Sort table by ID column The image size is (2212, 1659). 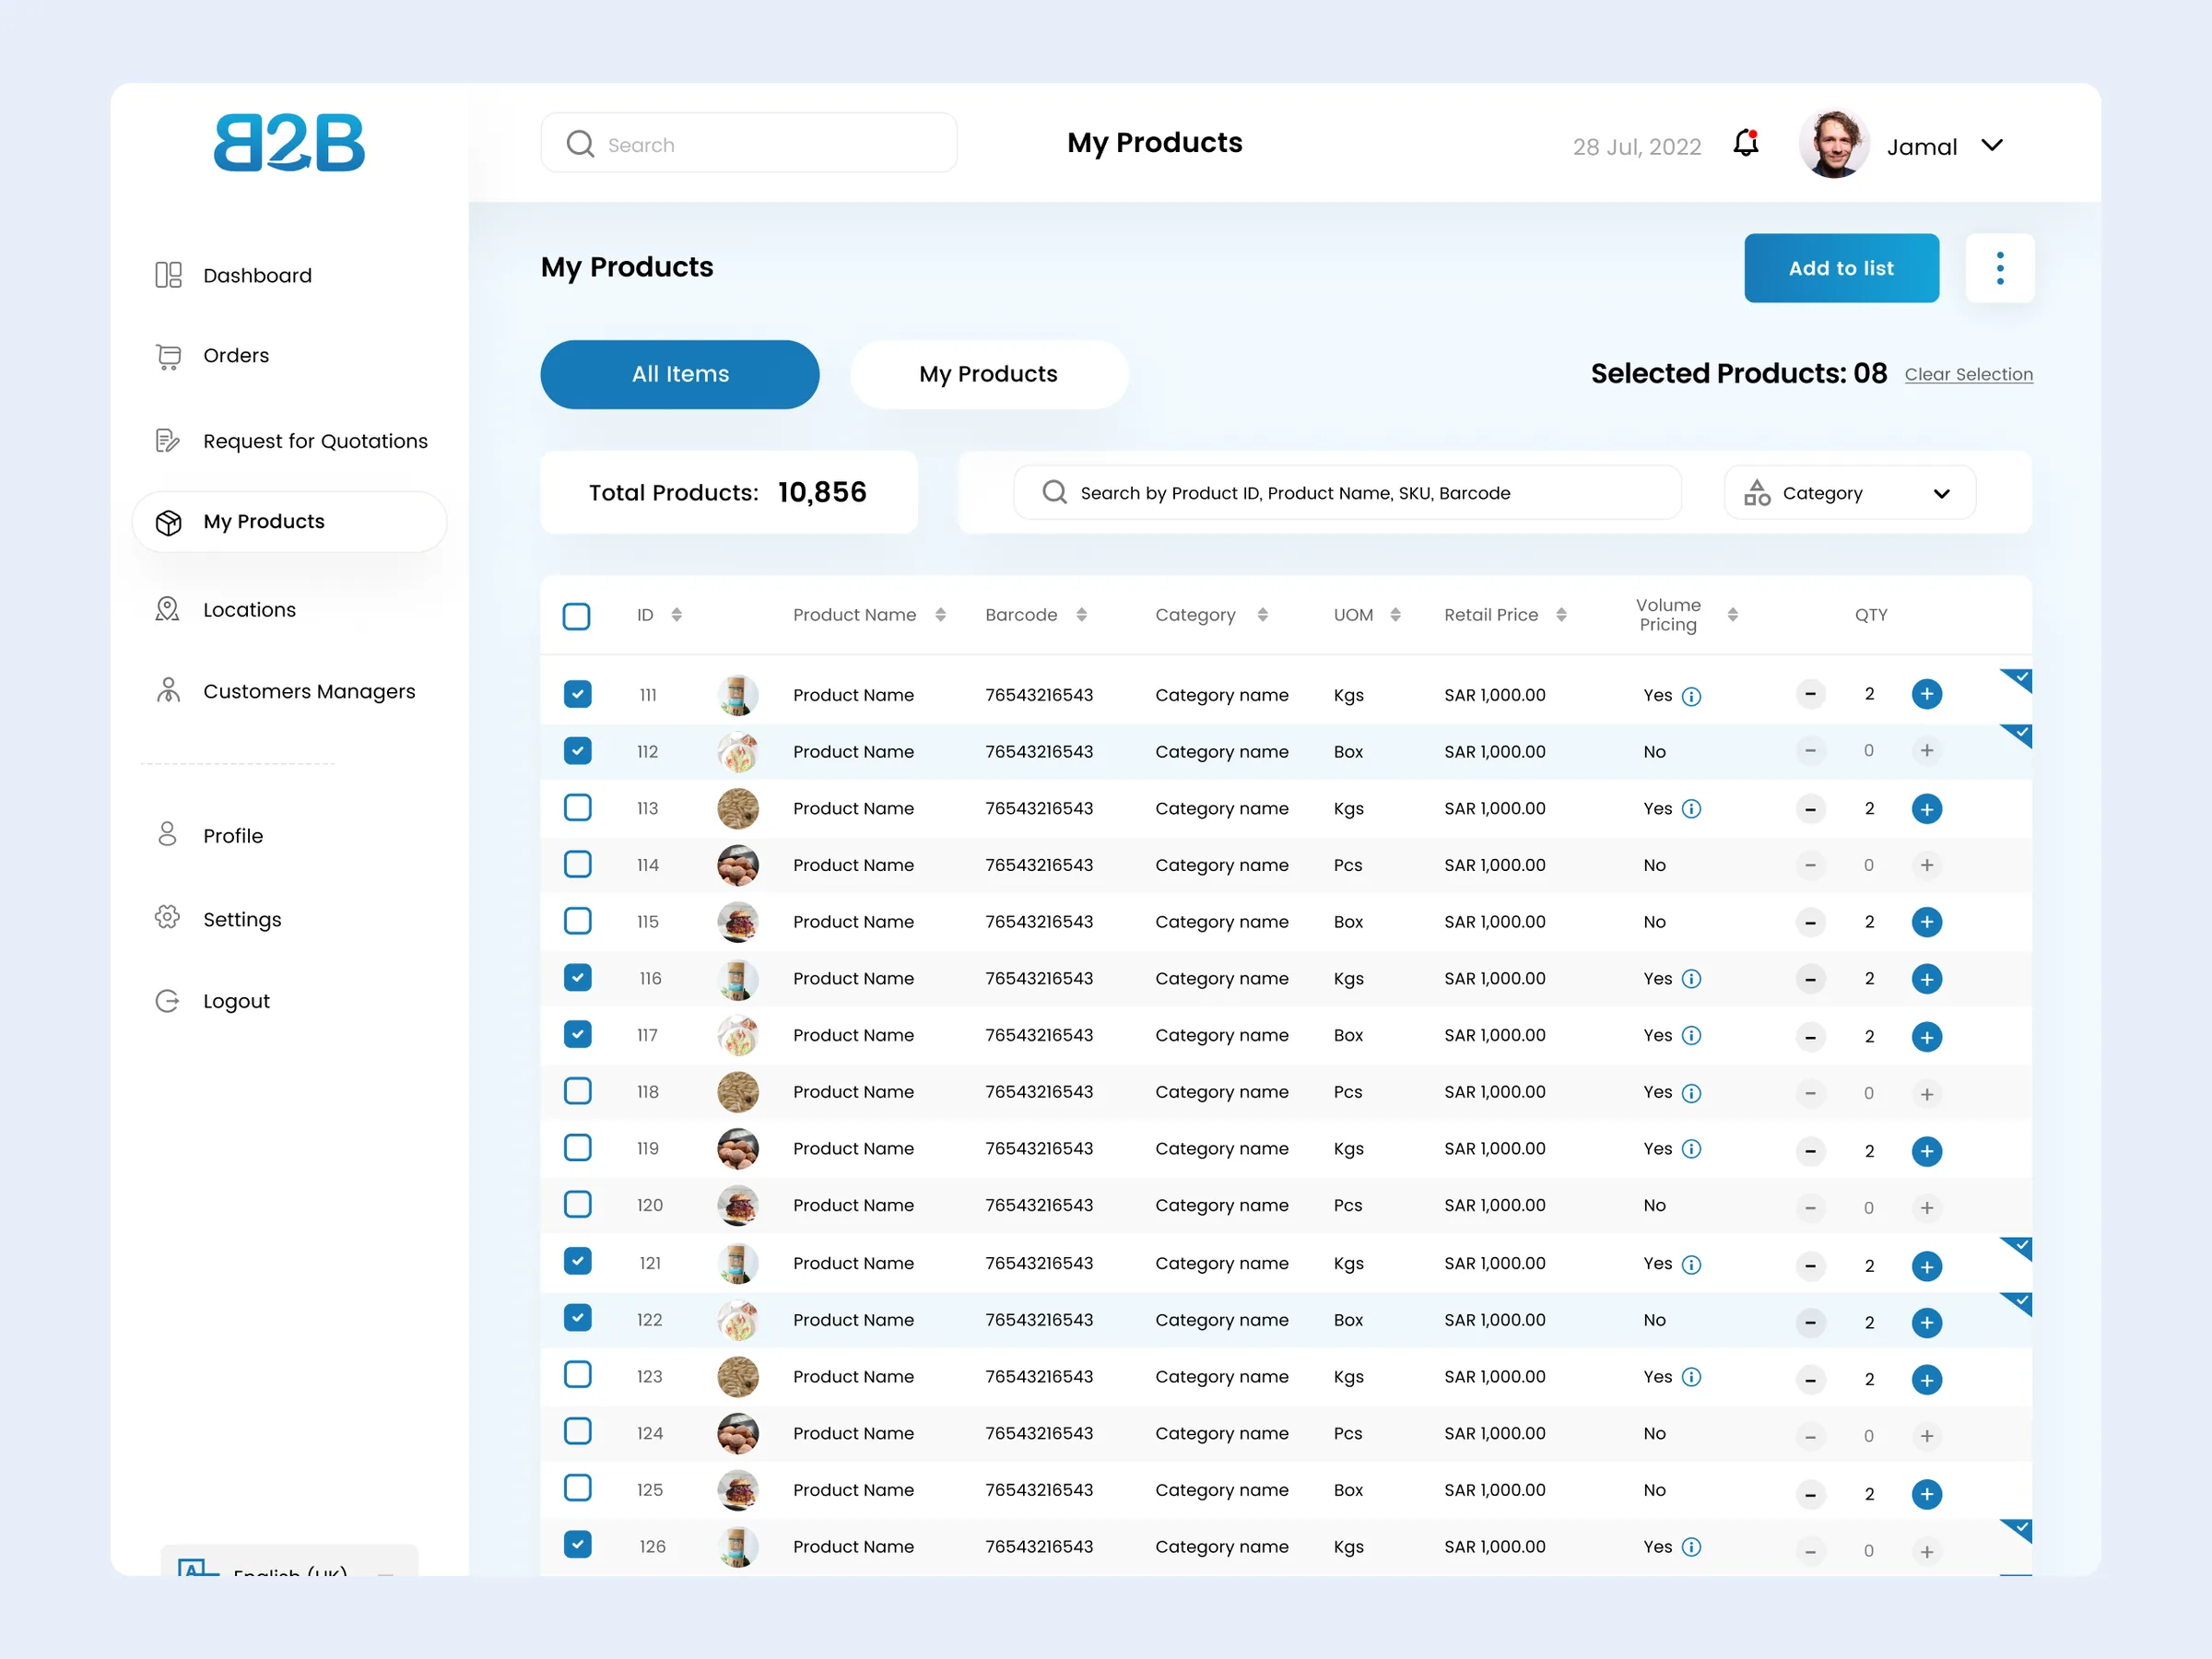[677, 615]
